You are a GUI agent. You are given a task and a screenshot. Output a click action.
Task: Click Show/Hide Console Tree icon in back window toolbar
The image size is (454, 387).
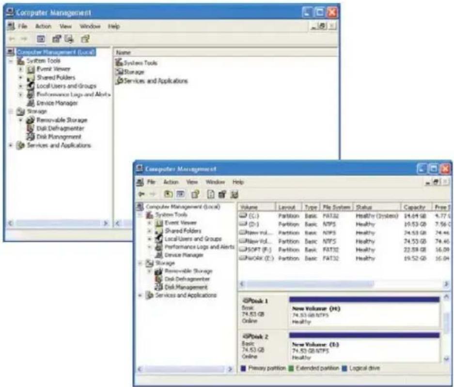41,39
